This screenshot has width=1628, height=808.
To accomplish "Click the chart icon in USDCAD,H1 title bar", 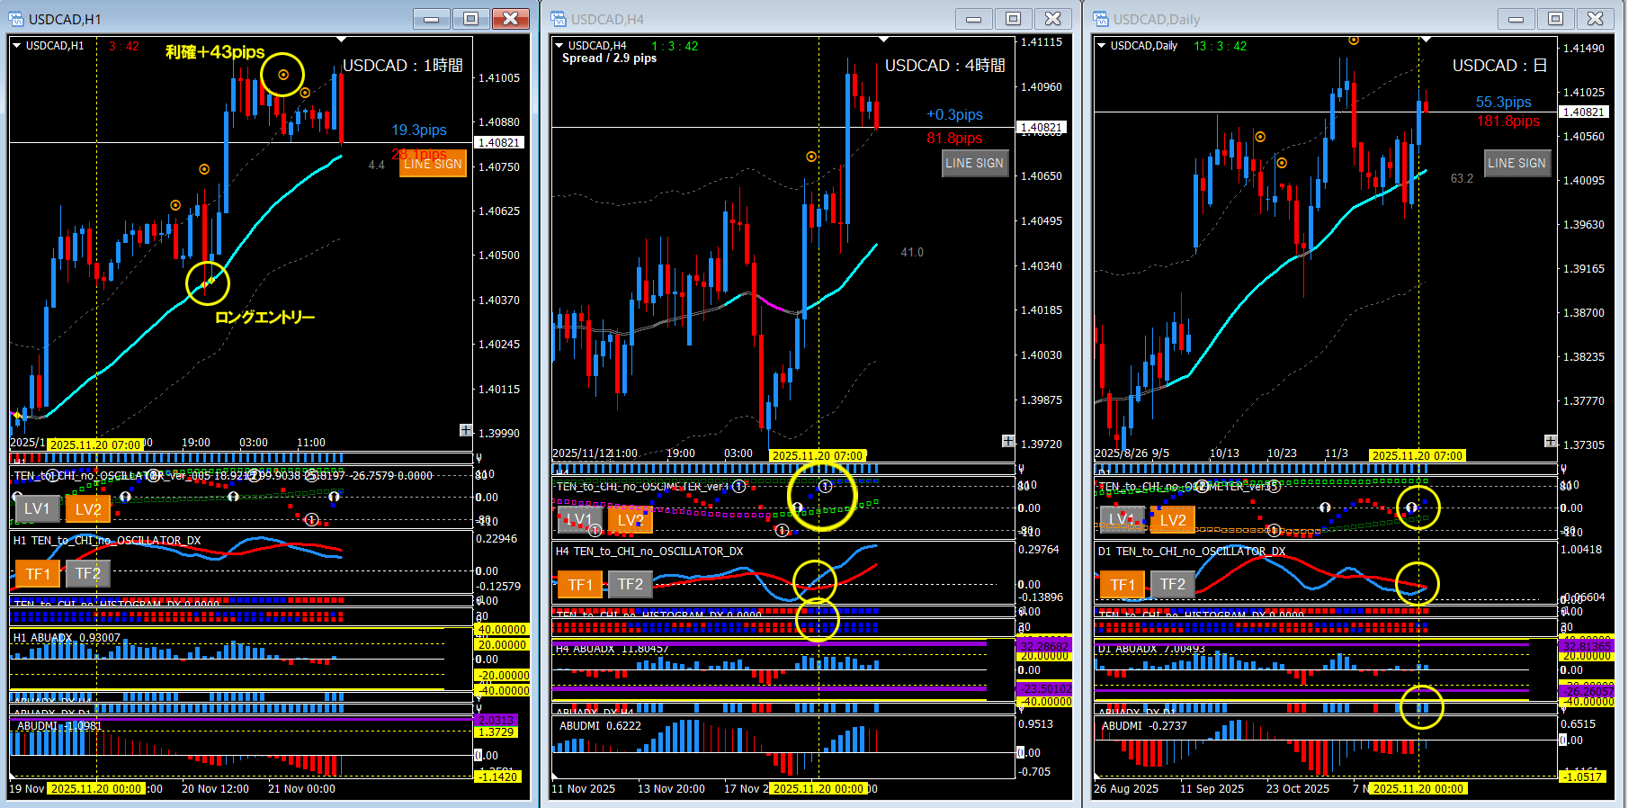I will pos(16,19).
